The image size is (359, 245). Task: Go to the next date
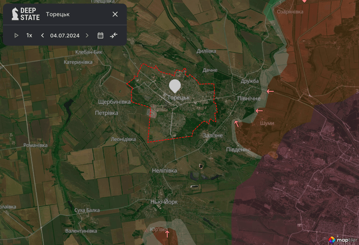[x=87, y=35]
